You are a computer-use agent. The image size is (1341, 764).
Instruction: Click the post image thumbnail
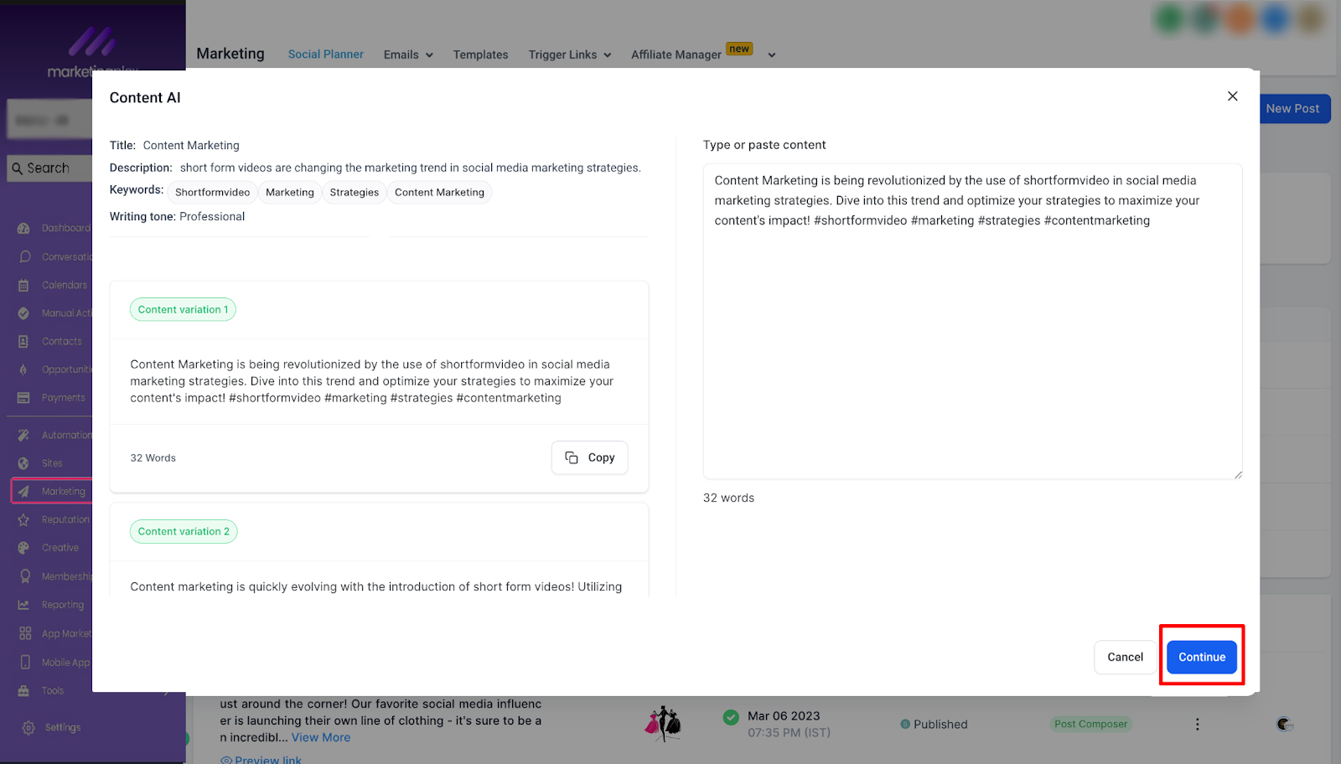pos(663,724)
